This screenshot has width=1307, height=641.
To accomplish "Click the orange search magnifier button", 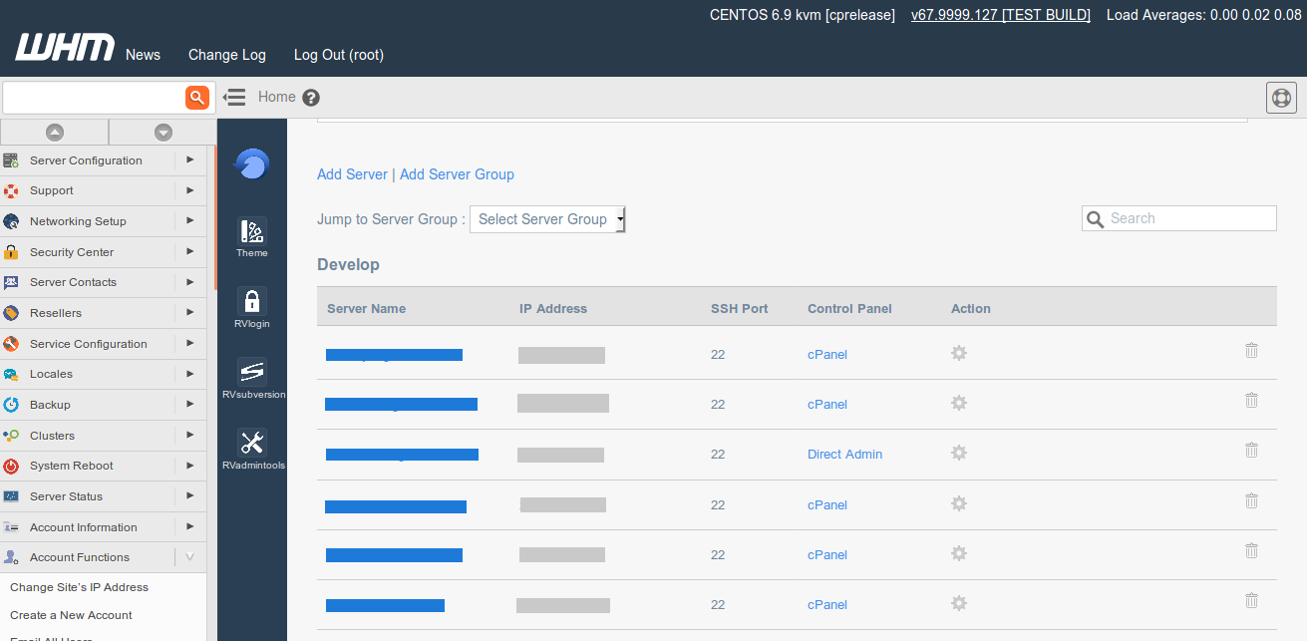I will coord(197,97).
